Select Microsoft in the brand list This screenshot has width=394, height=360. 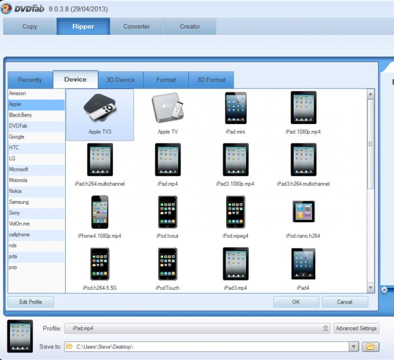click(x=36, y=170)
